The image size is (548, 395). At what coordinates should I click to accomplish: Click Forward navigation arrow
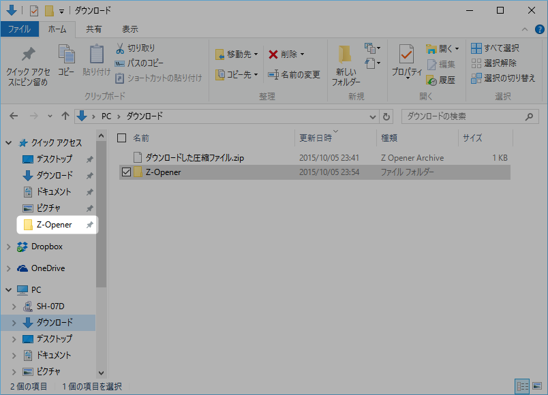coord(34,116)
